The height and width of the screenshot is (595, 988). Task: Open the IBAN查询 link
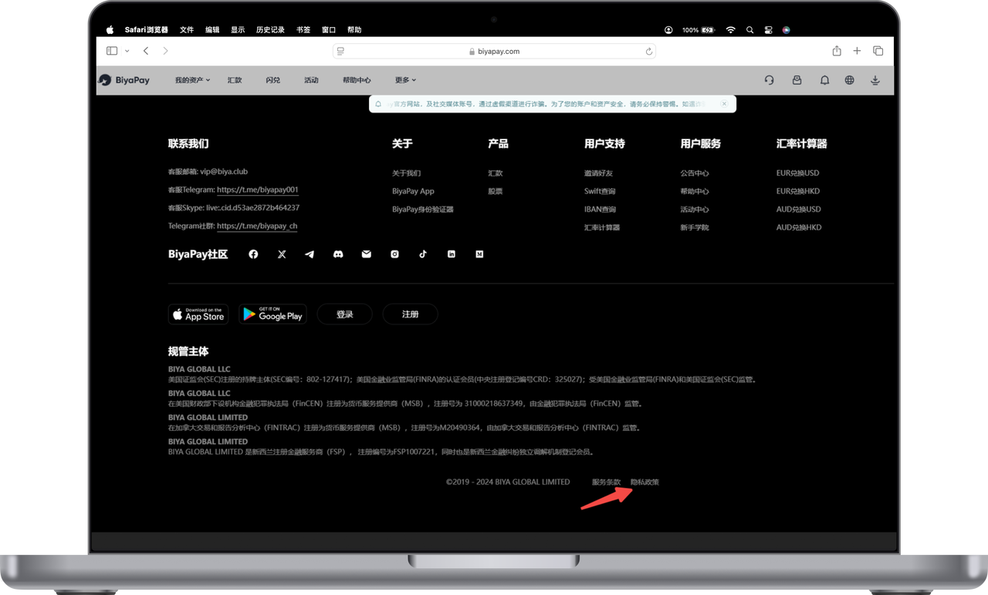point(600,209)
